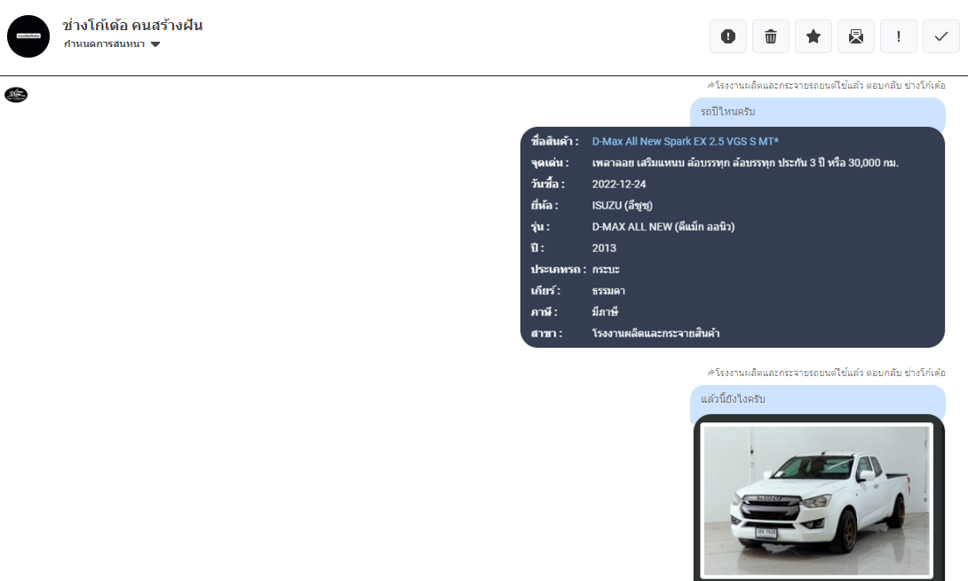Click vehicle type value กระบะ

coord(606,270)
